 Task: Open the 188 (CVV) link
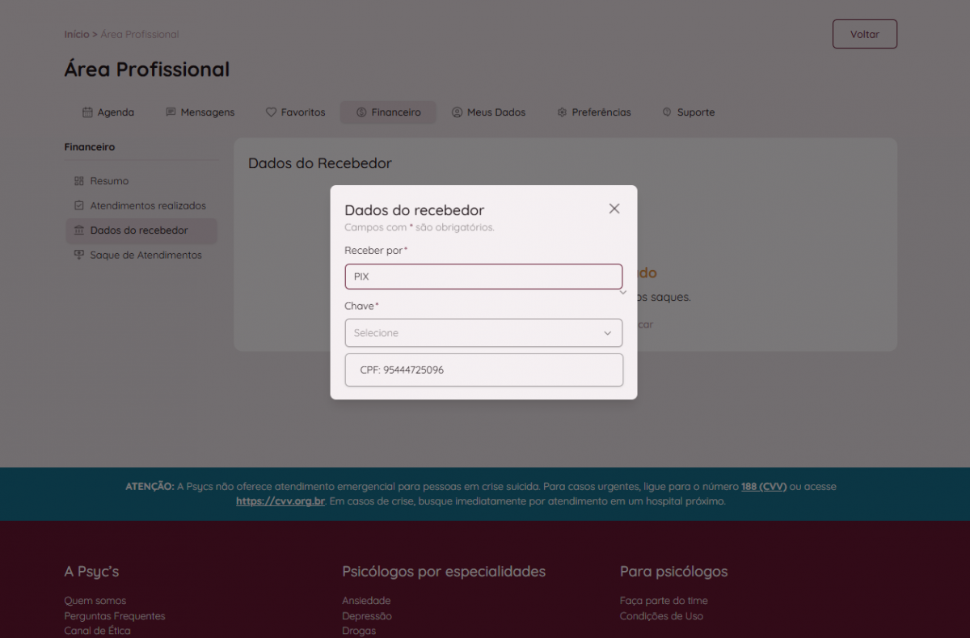763,487
